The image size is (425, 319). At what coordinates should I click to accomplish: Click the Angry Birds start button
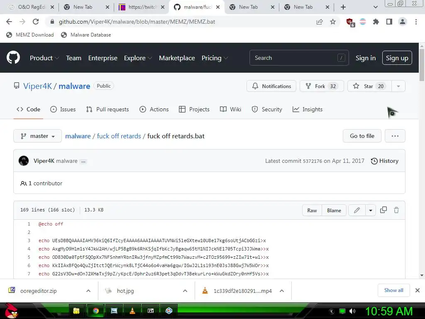pos(11,311)
